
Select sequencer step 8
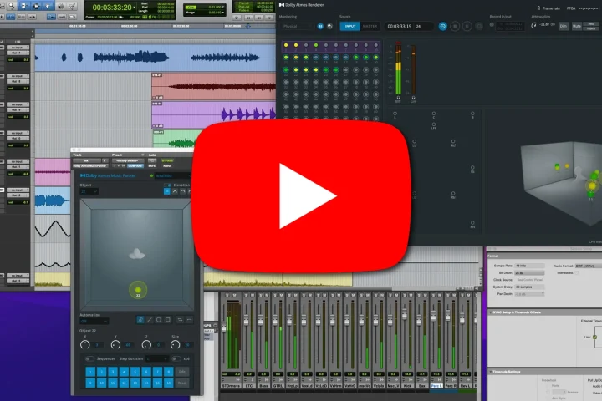168,372
